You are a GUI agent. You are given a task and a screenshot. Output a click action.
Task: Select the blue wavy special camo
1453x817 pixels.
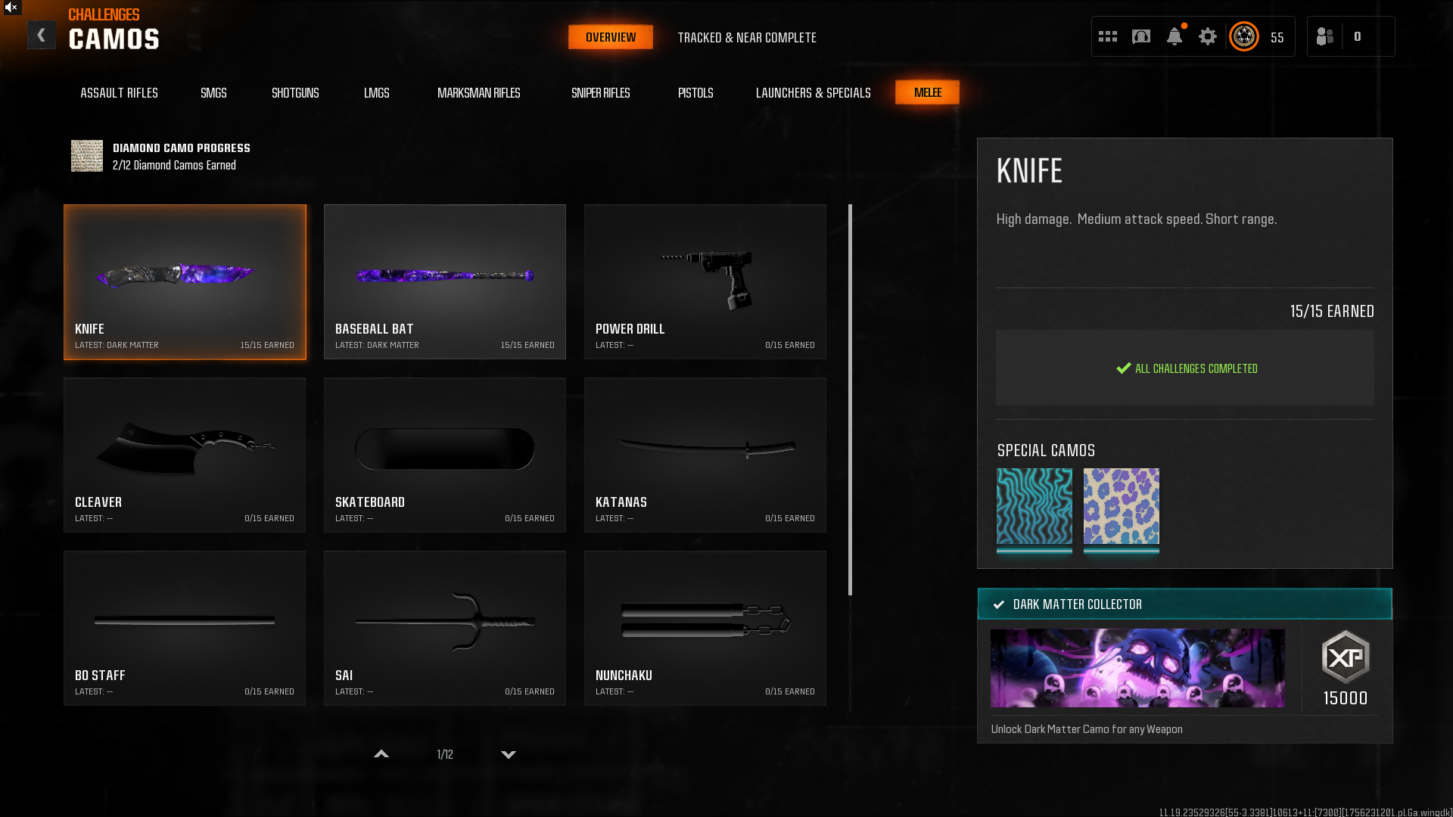(x=1034, y=506)
